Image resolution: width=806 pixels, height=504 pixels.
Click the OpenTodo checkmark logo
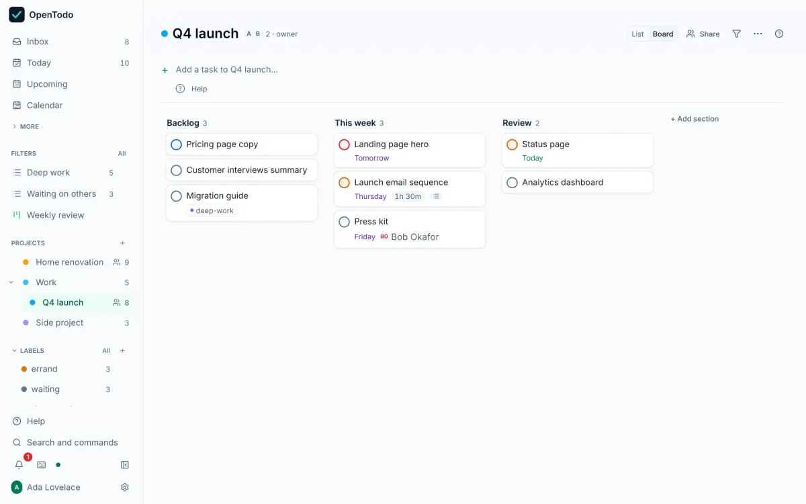tap(17, 15)
